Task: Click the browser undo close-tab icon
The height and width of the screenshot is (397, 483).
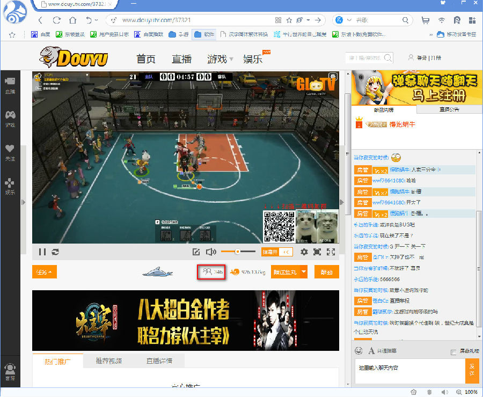Action: [89, 20]
